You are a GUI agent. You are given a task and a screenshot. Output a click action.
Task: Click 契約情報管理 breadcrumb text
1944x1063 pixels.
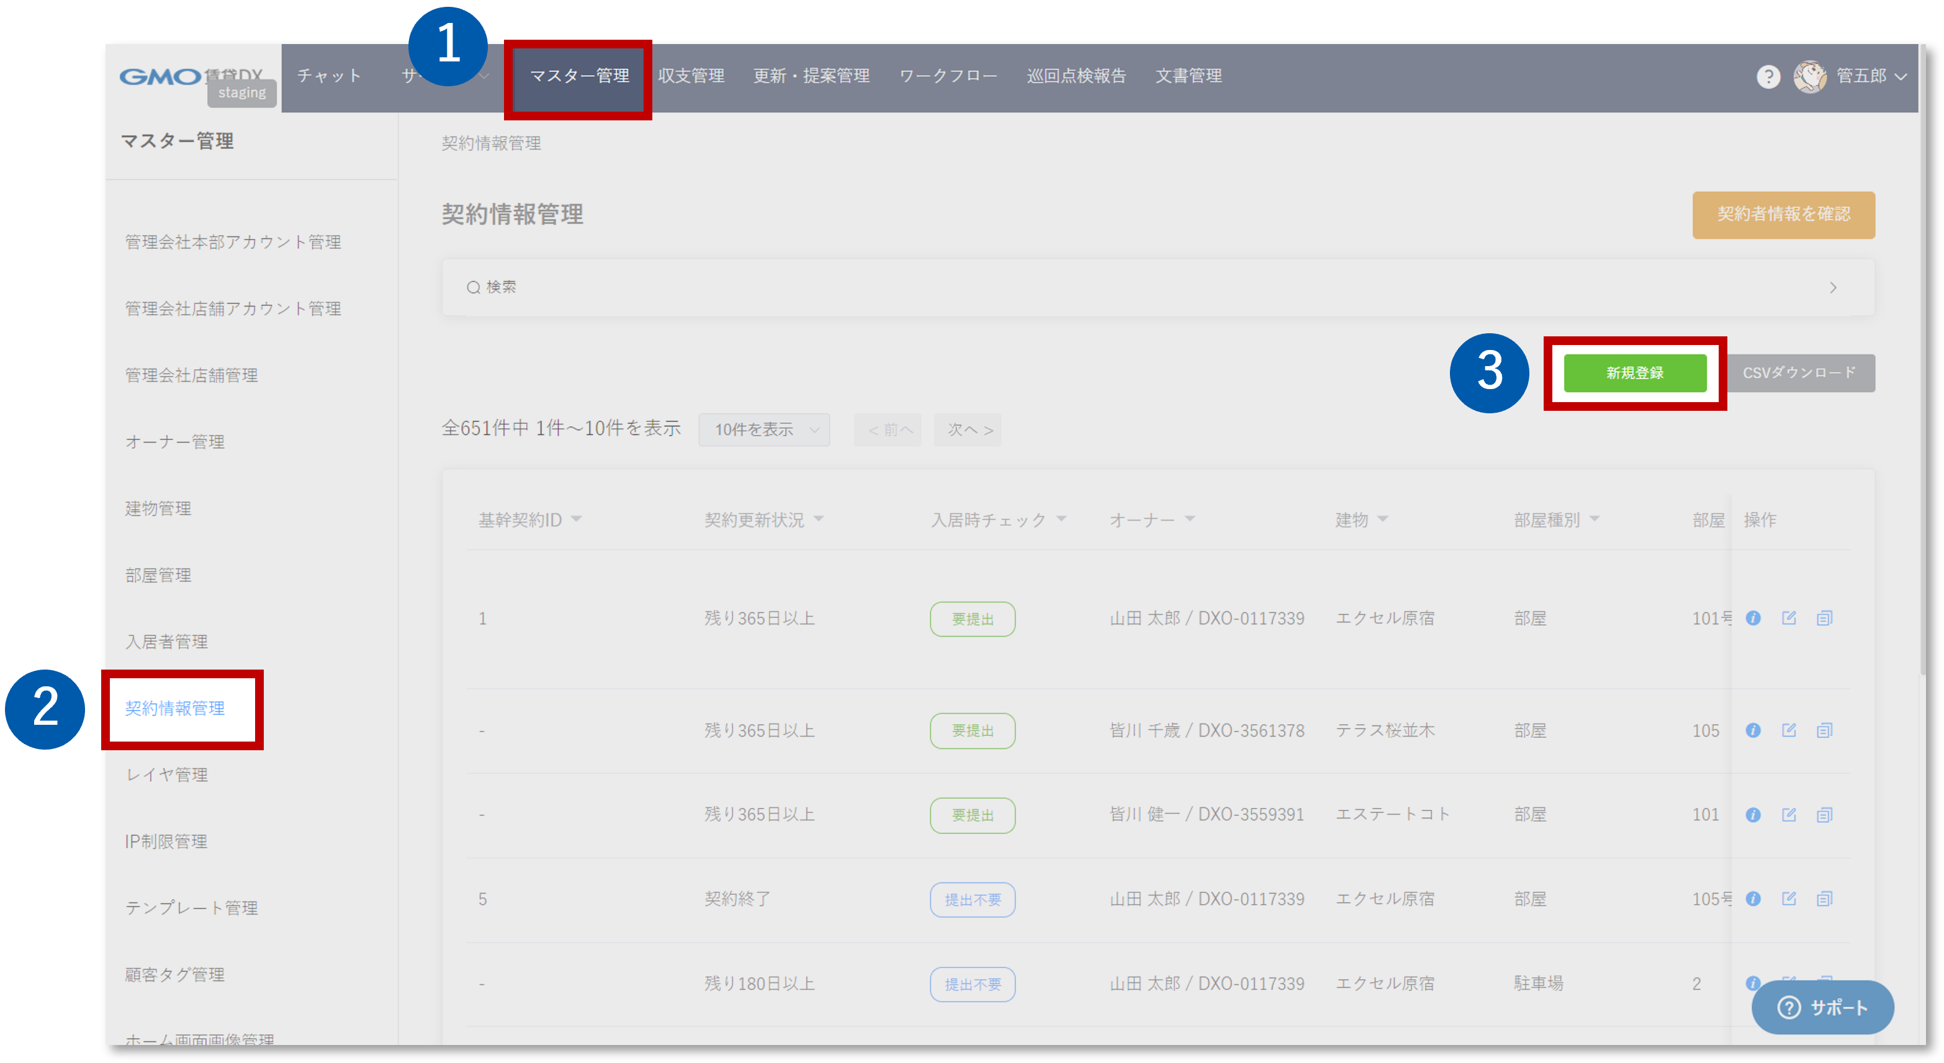(490, 143)
